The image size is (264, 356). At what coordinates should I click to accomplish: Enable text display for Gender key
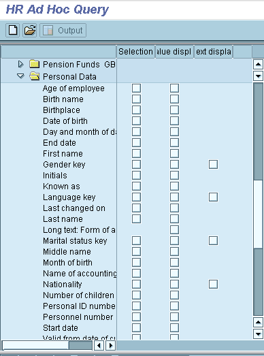point(213,164)
